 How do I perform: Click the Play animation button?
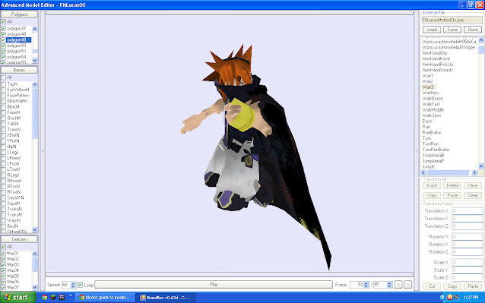(214, 285)
